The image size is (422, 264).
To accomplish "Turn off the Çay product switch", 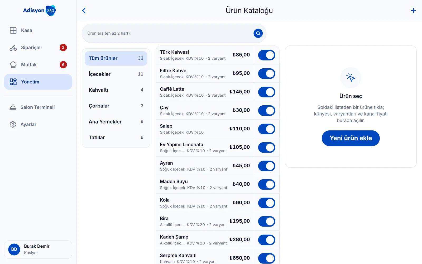I will pos(267,111).
